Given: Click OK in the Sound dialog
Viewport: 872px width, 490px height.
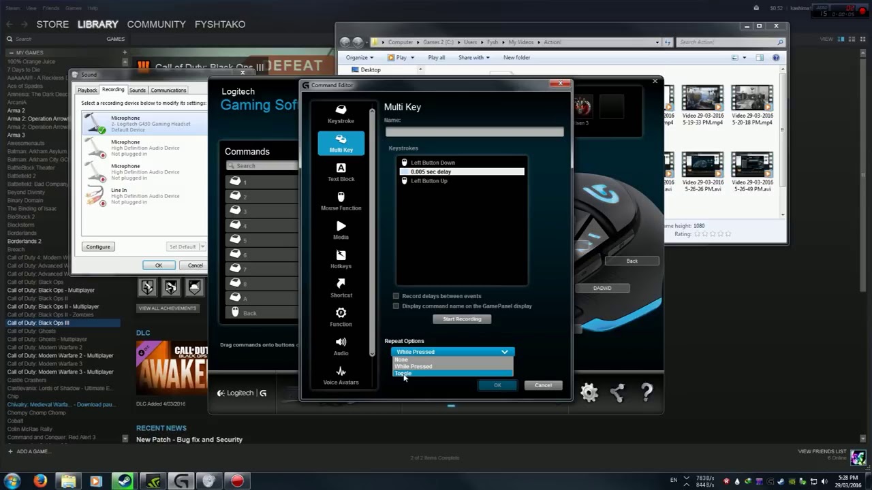Looking at the screenshot, I should pyautogui.click(x=159, y=265).
